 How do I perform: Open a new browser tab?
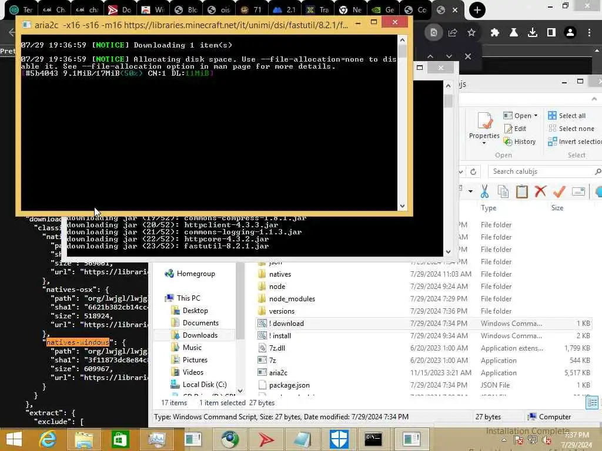477,10
